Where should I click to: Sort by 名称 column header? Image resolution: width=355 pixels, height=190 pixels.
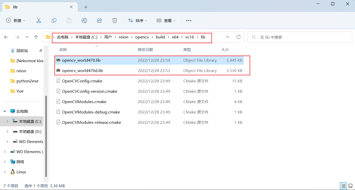click(63, 50)
